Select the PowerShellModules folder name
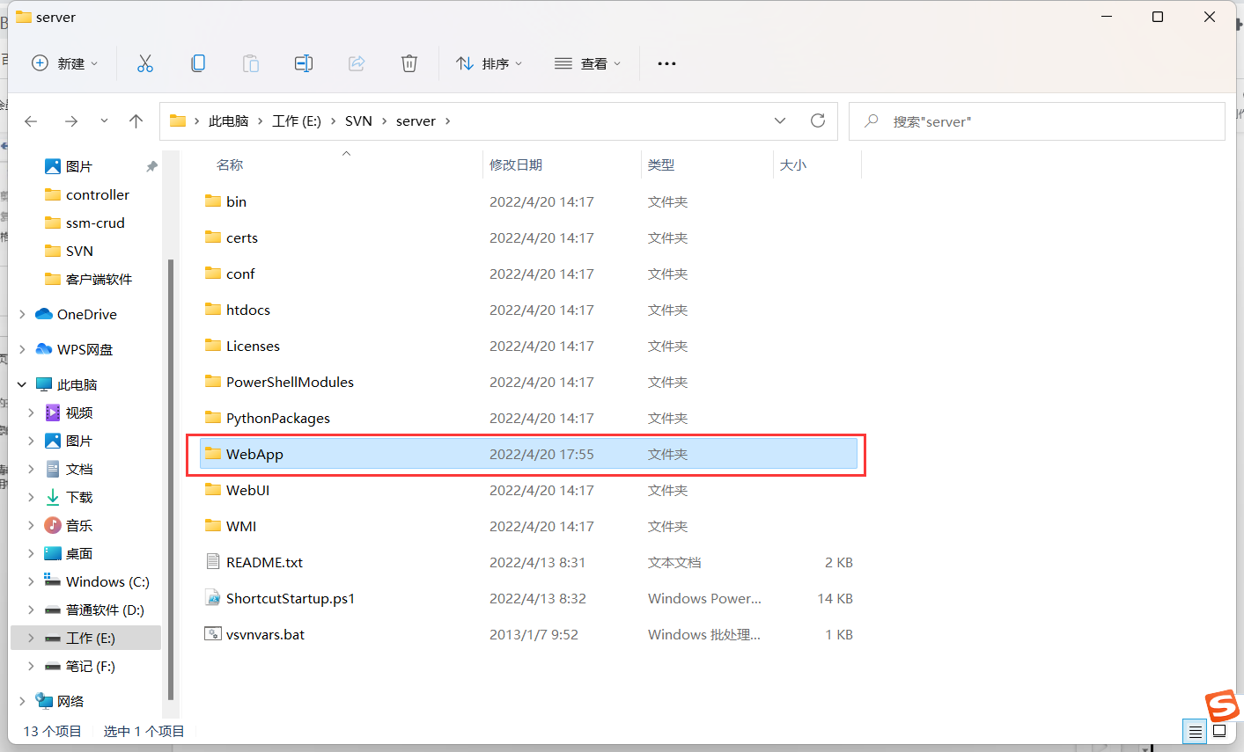Screen dimensions: 1244x752 (290, 382)
